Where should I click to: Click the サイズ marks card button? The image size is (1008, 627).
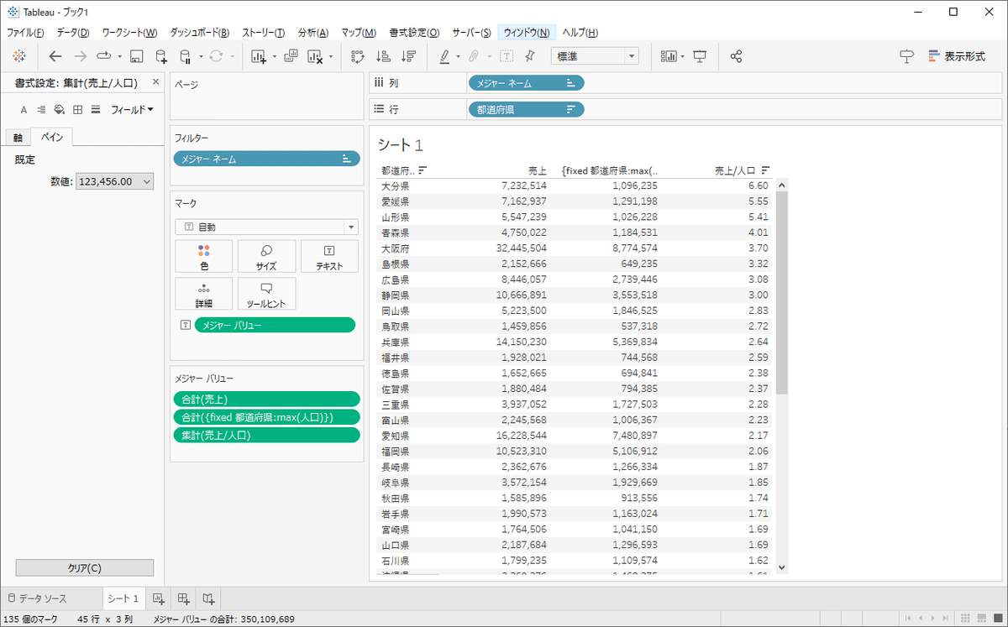(266, 256)
